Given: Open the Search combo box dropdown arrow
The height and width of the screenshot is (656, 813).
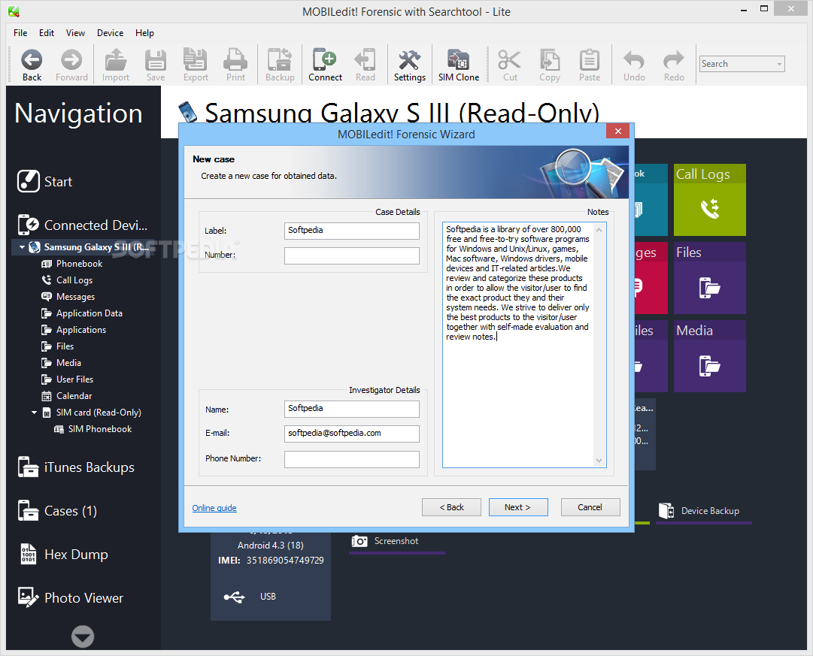Looking at the screenshot, I should (x=779, y=64).
